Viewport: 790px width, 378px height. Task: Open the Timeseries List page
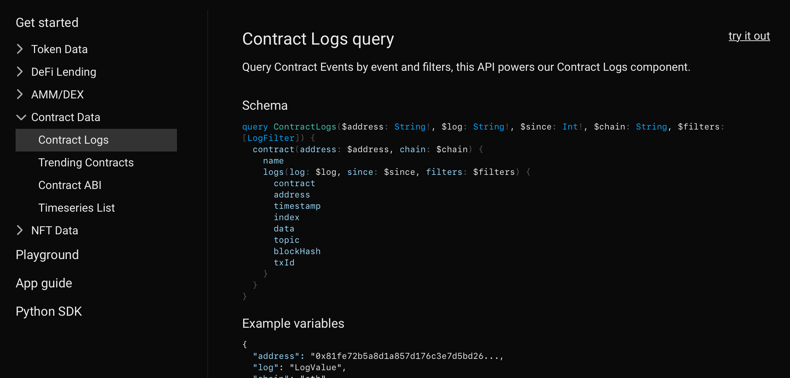click(x=76, y=208)
